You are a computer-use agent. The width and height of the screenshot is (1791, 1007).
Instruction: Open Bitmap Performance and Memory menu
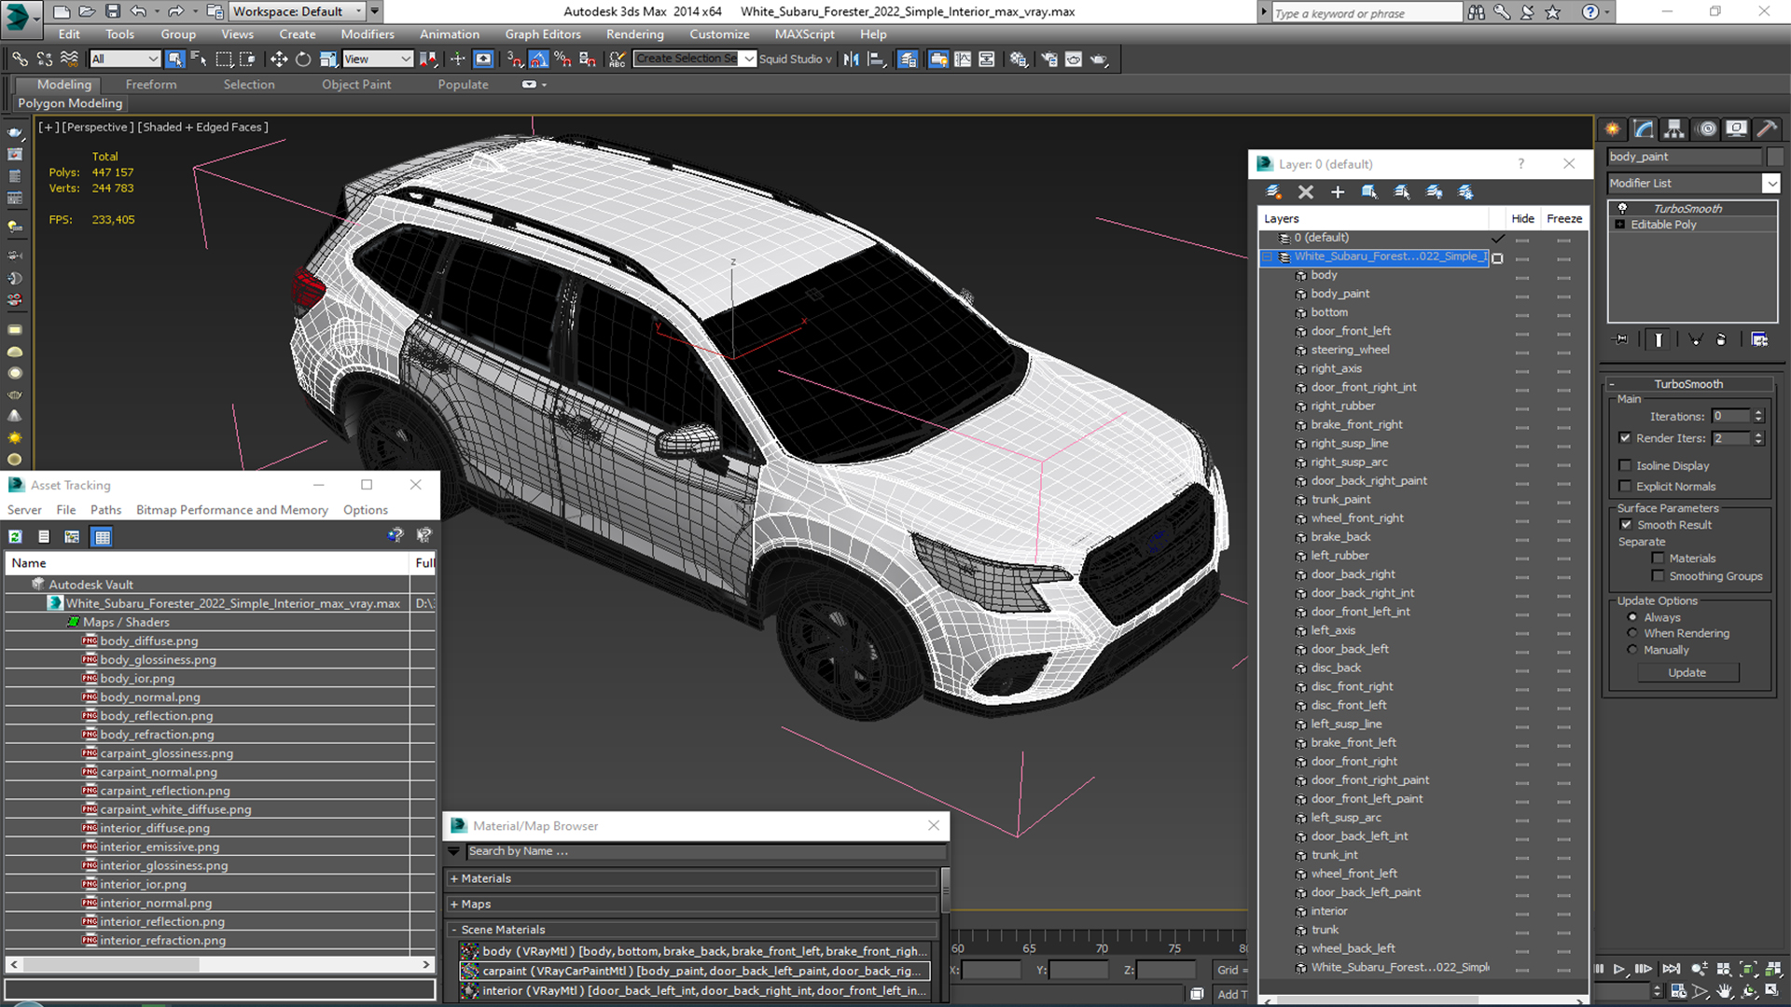232,510
